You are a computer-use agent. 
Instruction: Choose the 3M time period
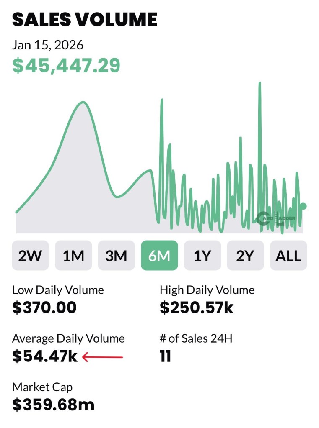tap(116, 255)
